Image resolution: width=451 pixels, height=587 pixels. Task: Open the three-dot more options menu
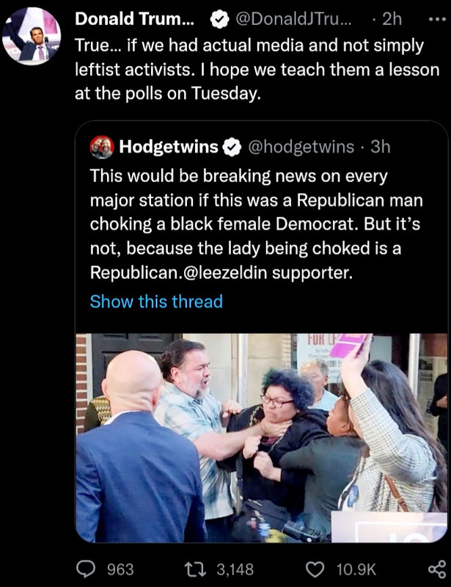[x=437, y=19]
